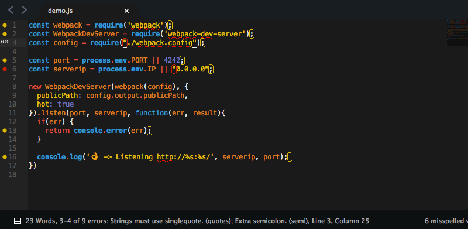The height and width of the screenshot is (229, 468).
Task: Click the yellow warning dot on line 13
Action: tap(5, 131)
